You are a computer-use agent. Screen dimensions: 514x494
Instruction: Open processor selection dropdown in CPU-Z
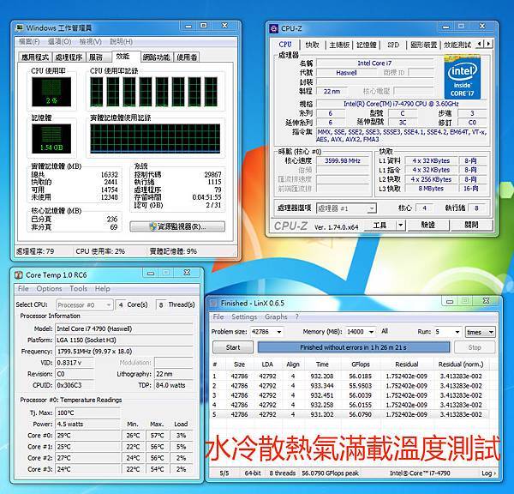pyautogui.click(x=346, y=208)
